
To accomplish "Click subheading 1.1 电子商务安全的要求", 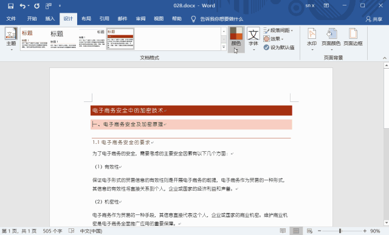I will point(122,142).
